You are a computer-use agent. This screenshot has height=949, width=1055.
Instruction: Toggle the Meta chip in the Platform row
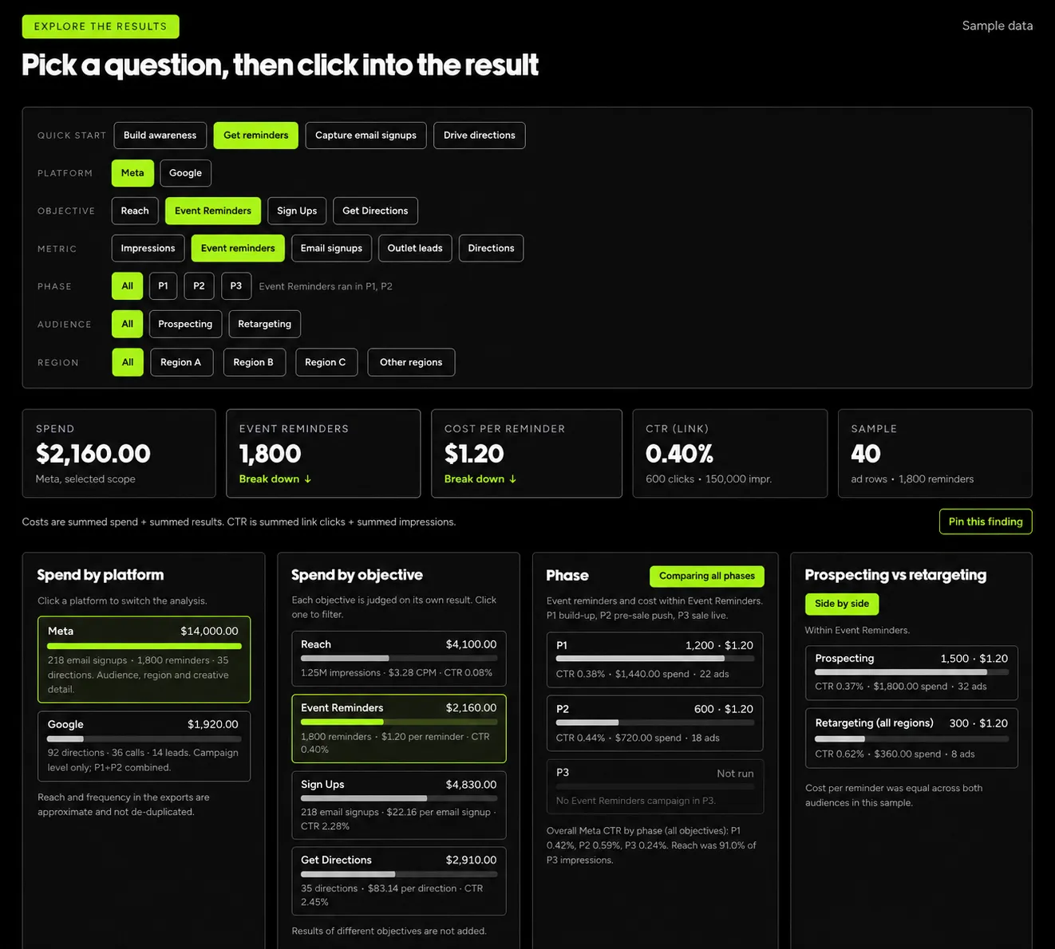coord(132,173)
